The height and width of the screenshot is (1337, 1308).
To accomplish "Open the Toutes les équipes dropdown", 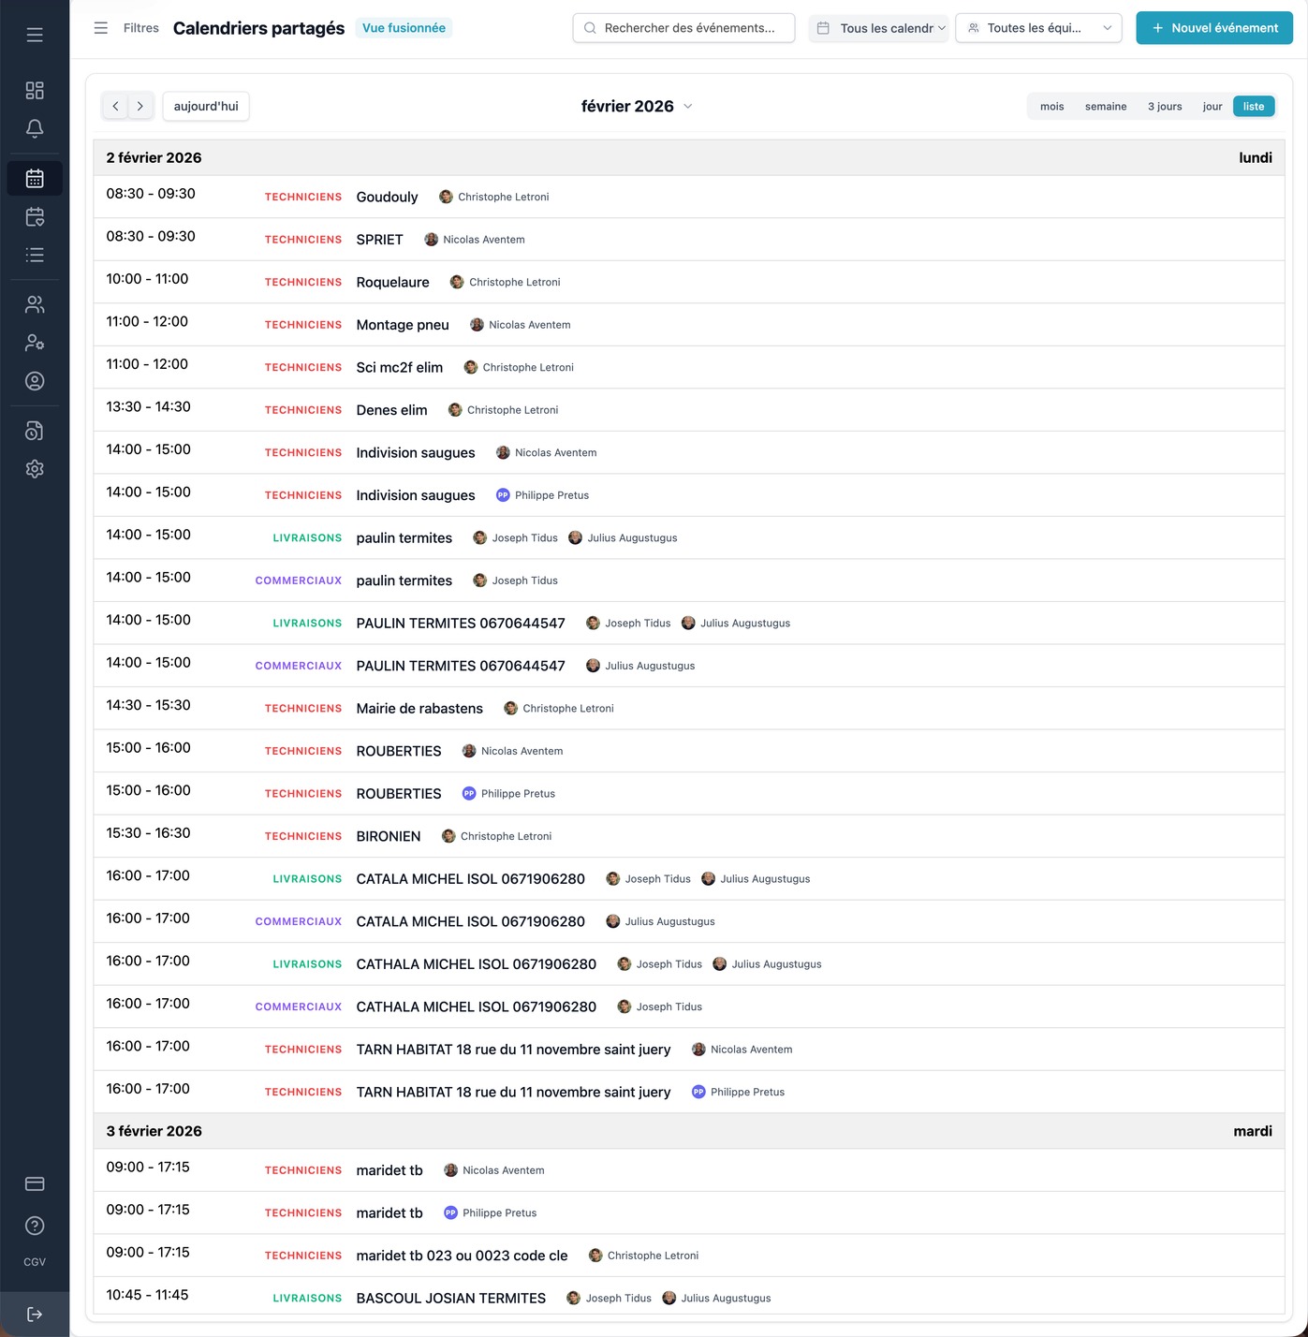I will pos(1038,28).
